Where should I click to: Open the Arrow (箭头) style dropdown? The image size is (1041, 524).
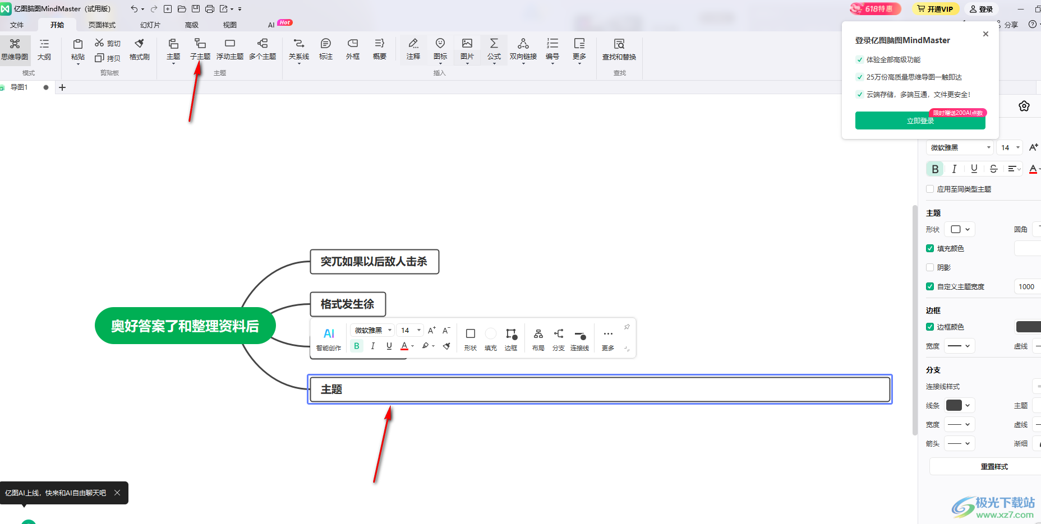tap(960, 443)
